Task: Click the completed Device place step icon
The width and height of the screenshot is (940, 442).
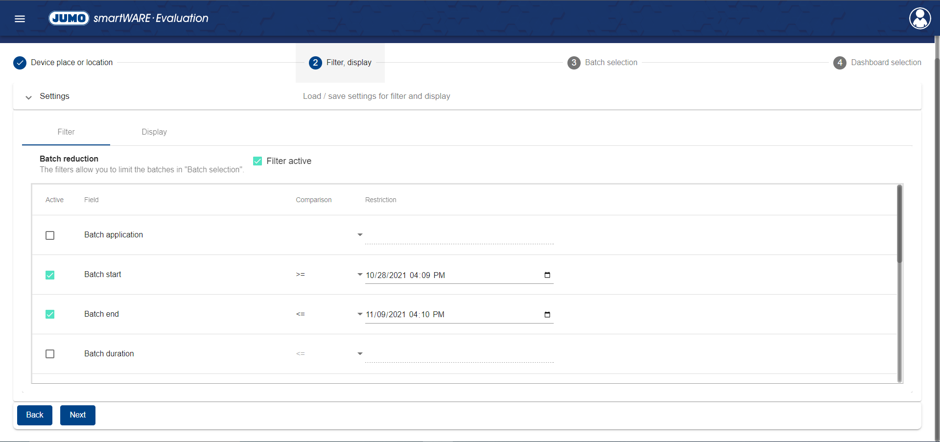Action: [20, 63]
